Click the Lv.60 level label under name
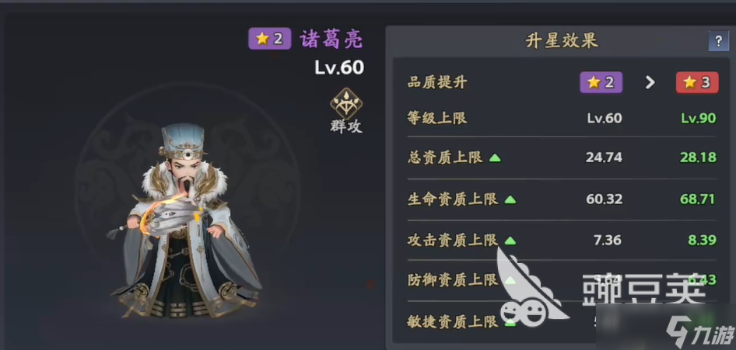The height and width of the screenshot is (350, 736). [339, 68]
